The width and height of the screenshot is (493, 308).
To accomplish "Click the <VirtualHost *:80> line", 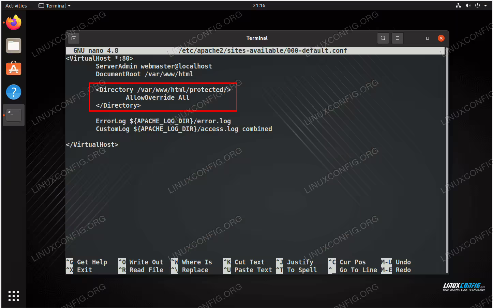I will 100,58.
